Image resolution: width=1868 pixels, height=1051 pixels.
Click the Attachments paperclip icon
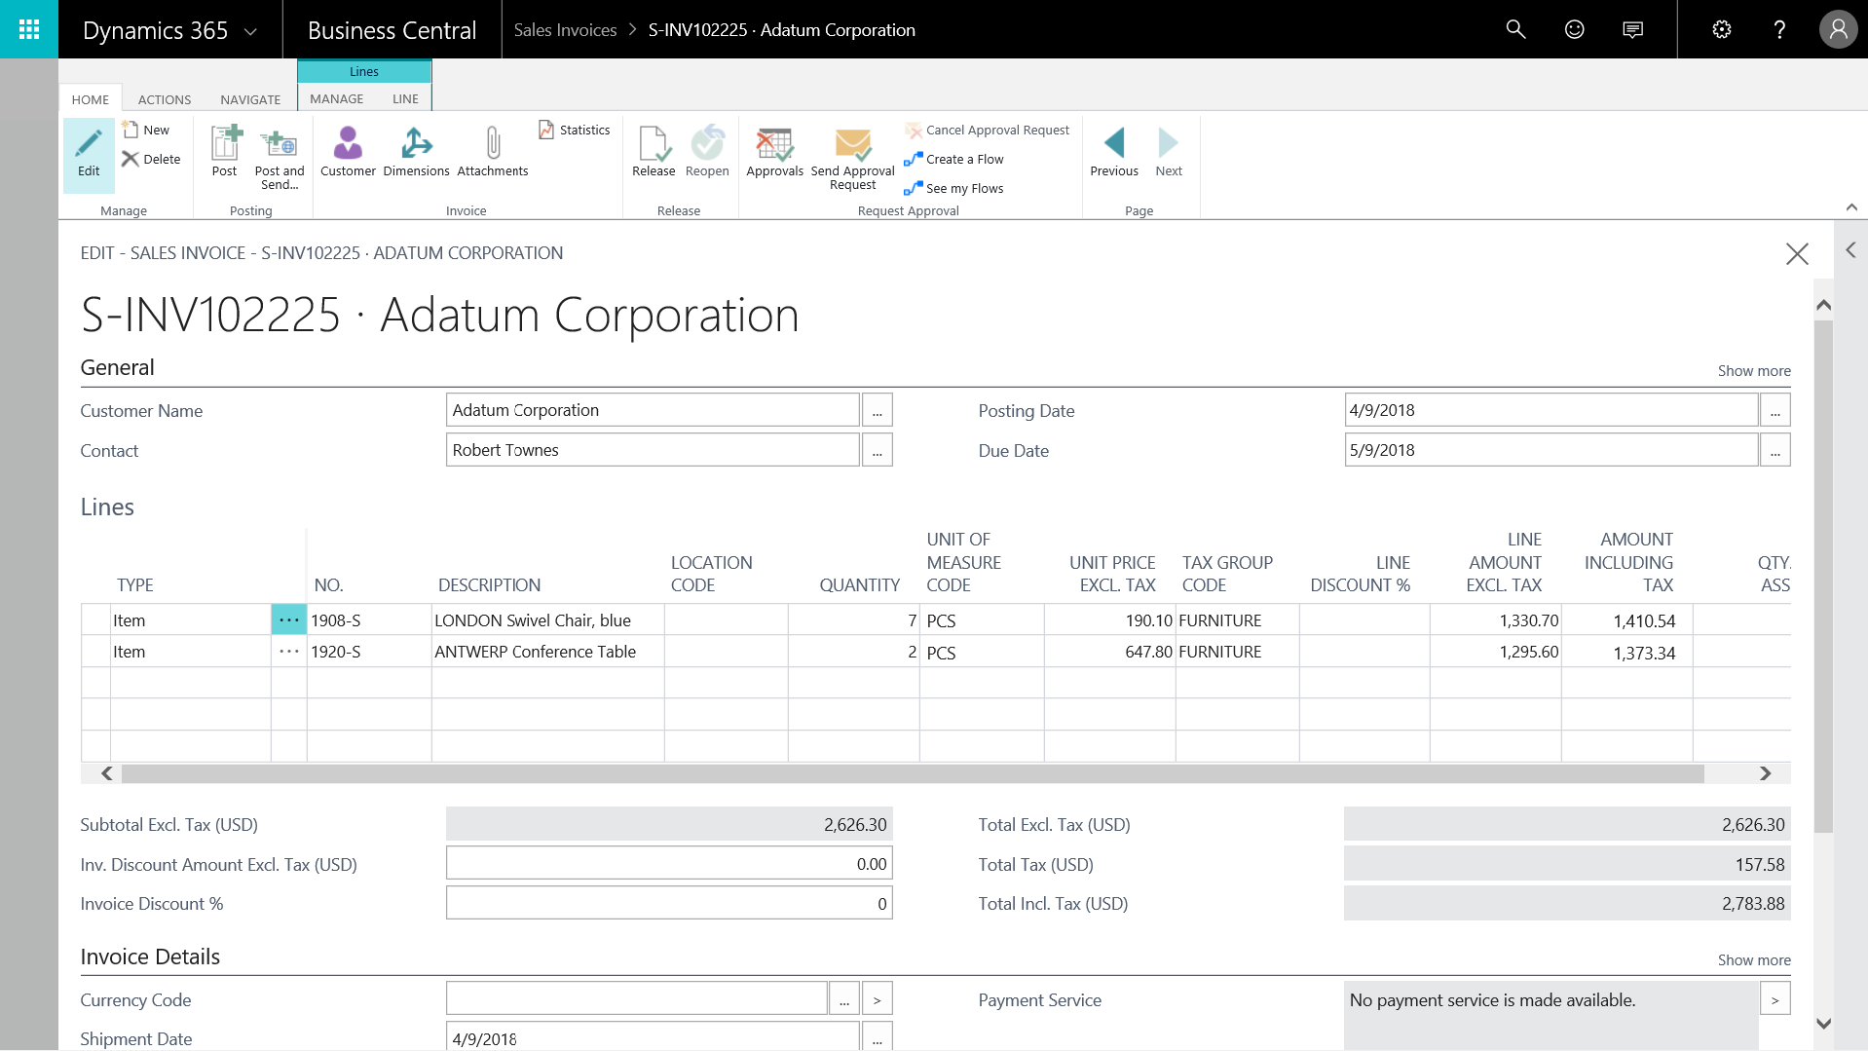click(493, 146)
